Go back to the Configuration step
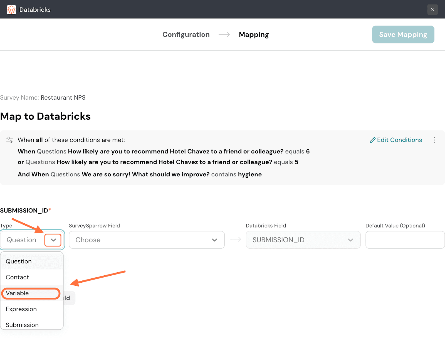The height and width of the screenshot is (363, 445). click(186, 34)
